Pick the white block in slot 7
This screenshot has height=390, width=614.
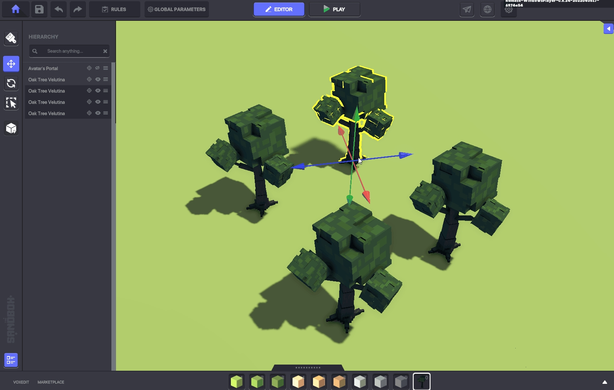click(x=360, y=382)
